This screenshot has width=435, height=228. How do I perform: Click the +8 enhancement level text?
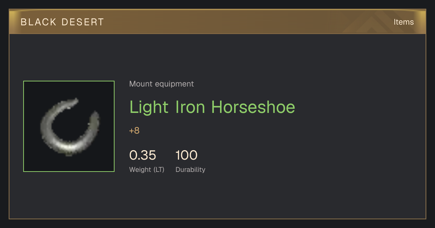tap(134, 131)
